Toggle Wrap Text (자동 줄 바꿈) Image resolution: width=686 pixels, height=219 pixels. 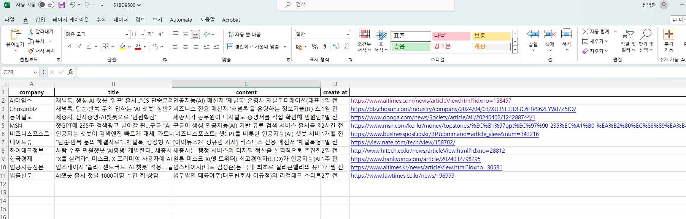[244, 34]
